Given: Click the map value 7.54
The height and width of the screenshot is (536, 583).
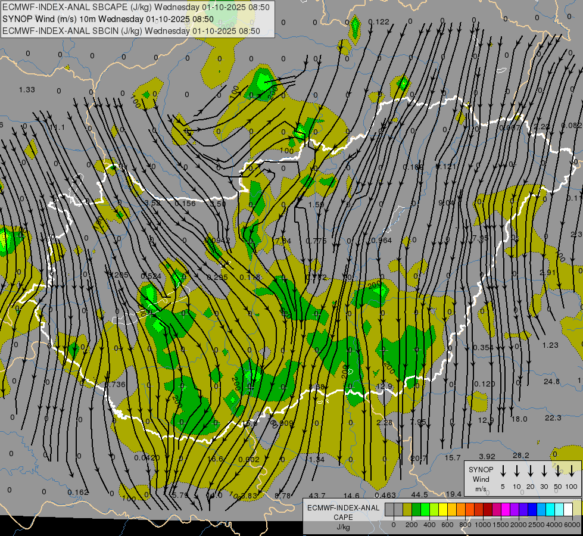Looking at the screenshot, I should click(283, 241).
